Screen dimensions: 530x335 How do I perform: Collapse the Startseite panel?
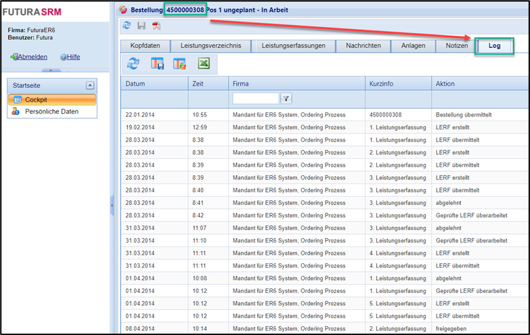tap(90, 85)
